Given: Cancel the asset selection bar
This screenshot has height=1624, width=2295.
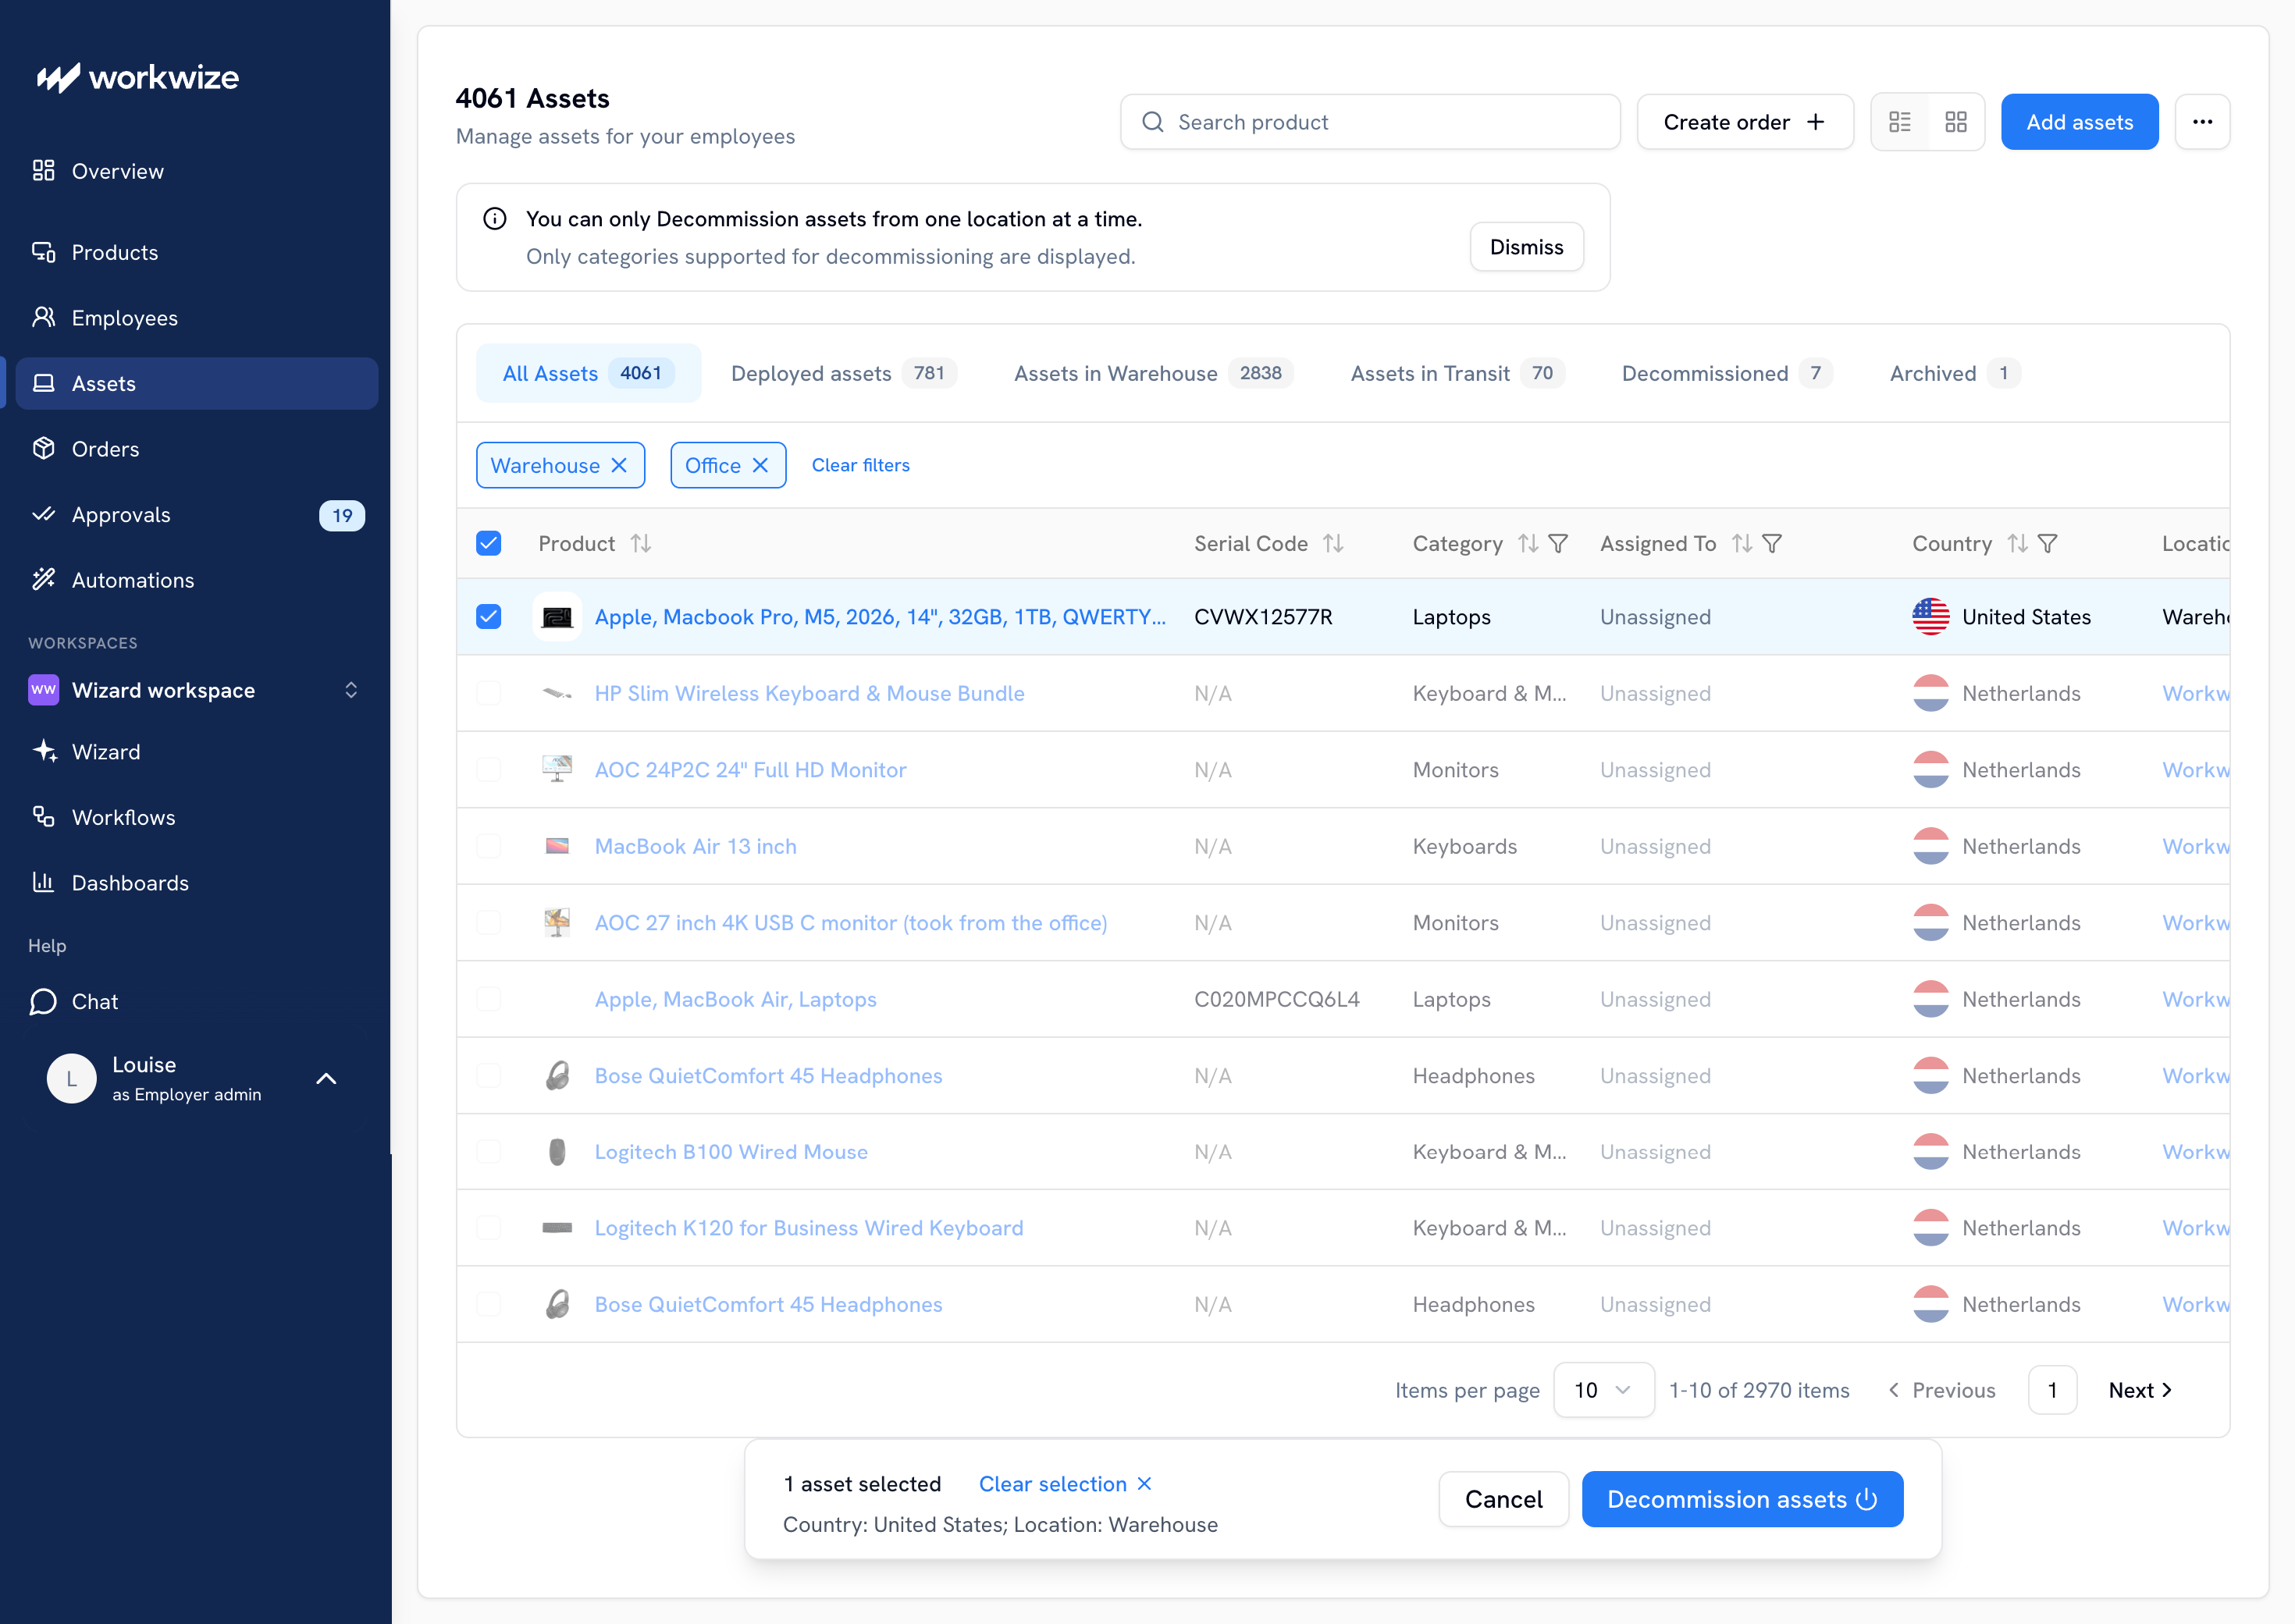Looking at the screenshot, I should [x=1503, y=1499].
